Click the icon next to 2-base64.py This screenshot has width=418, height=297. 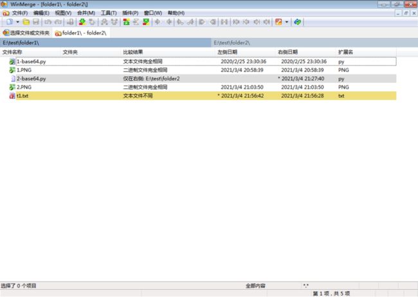coord(13,78)
